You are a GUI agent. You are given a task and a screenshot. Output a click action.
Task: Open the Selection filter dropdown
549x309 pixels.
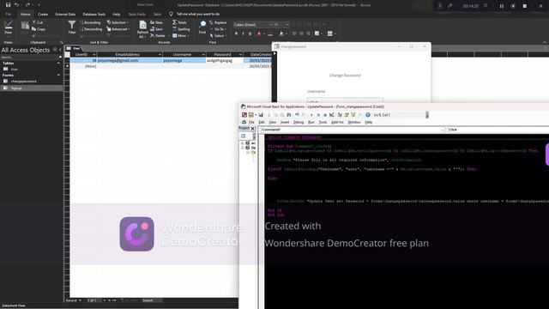(x=118, y=22)
